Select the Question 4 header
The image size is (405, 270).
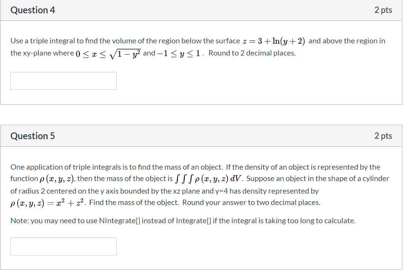(x=33, y=10)
